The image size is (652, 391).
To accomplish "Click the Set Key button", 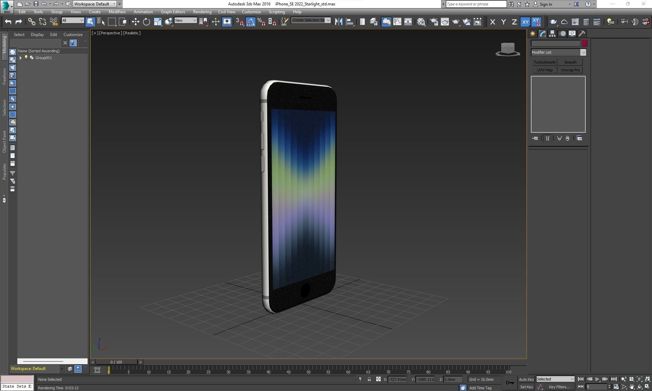I will tap(526, 387).
